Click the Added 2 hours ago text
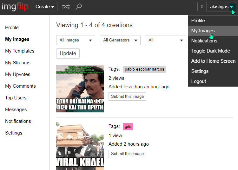The width and height of the screenshot is (238, 170). tap(129, 144)
